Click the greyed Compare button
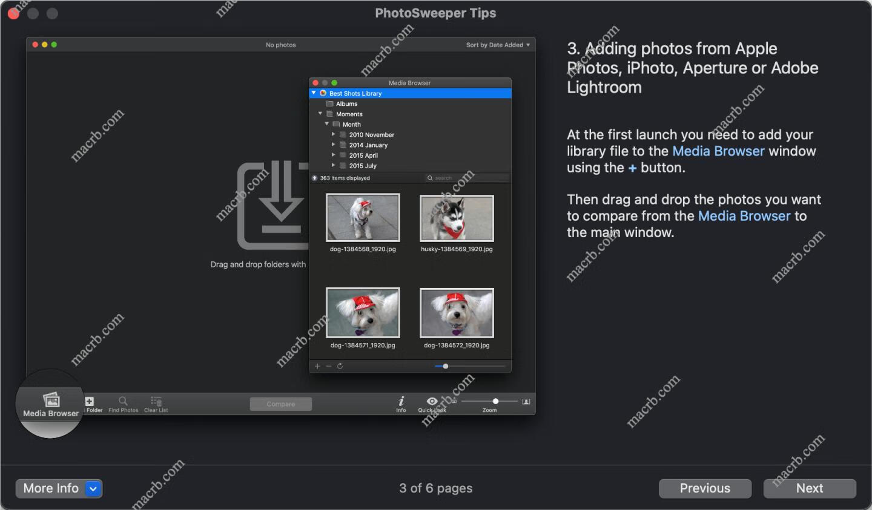This screenshot has width=872, height=510. point(281,404)
